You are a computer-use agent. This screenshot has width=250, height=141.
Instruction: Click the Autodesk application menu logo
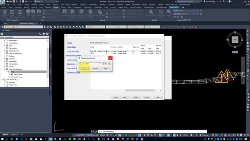pos(3,2)
